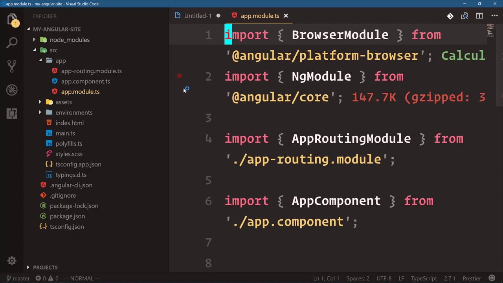Image resolution: width=503 pixels, height=283 pixels.
Task: Click the '@angular/core' string in code
Action: pyautogui.click(x=281, y=97)
